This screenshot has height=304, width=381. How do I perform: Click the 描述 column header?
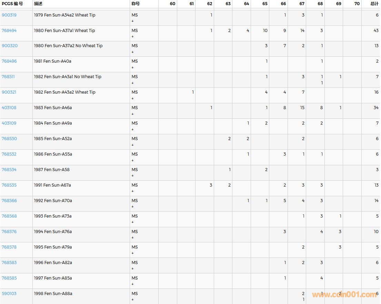(x=39, y=4)
